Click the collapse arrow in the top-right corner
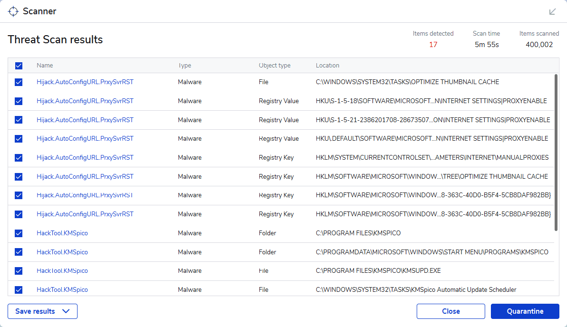Image resolution: width=567 pixels, height=327 pixels. (552, 11)
